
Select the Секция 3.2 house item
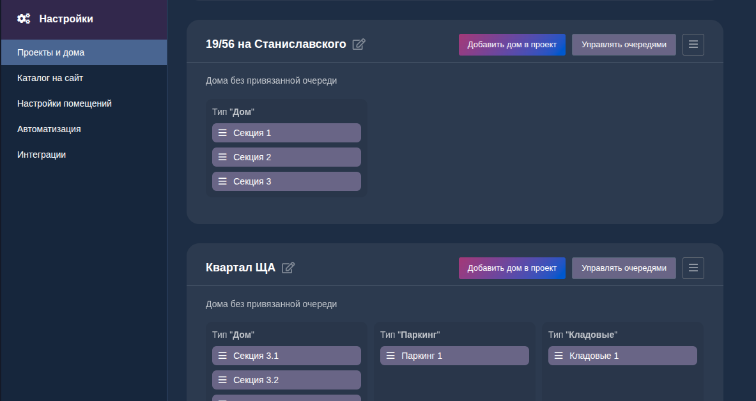(x=286, y=380)
